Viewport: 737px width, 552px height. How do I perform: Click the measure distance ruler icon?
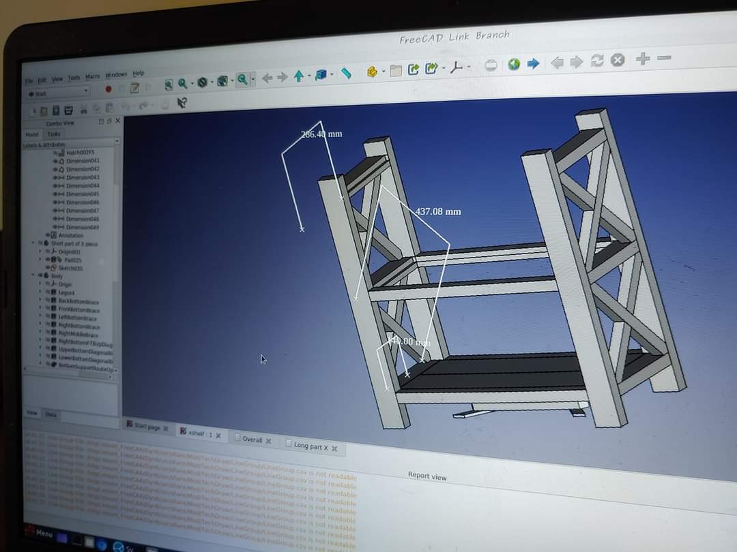(x=347, y=73)
